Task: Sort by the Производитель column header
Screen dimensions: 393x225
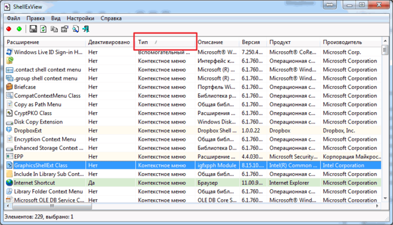Action: pyautogui.click(x=351, y=42)
